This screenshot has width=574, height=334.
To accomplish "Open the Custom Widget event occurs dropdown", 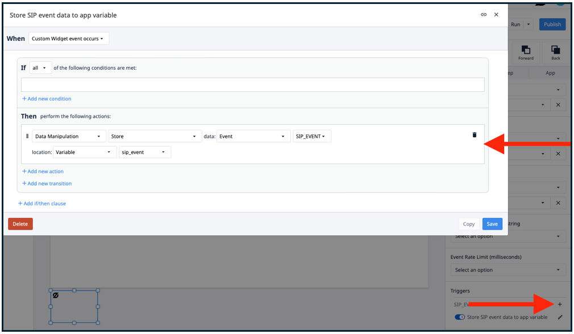I will click(68, 39).
